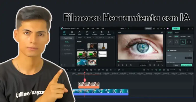Select the eye clip thumbnail in media

(92, 62)
